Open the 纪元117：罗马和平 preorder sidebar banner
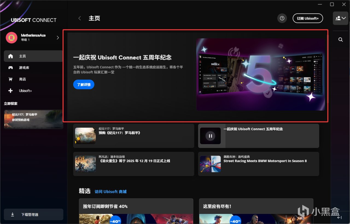350x224 pixels. click(33, 119)
